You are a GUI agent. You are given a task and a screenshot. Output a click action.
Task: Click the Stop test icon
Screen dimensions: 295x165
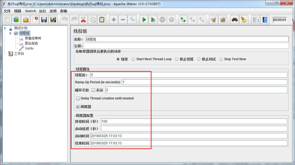pos(162,20)
